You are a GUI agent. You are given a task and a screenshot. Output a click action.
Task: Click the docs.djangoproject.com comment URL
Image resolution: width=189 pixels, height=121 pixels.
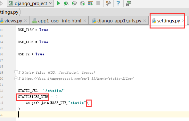[78, 79]
